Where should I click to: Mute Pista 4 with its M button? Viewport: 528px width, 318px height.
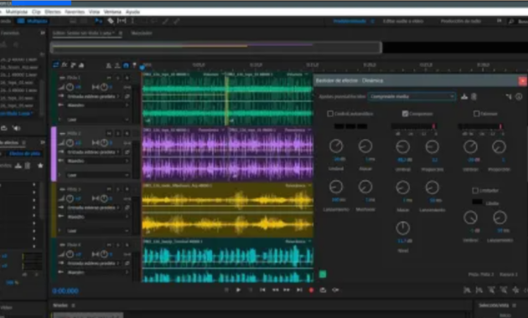click(109, 244)
